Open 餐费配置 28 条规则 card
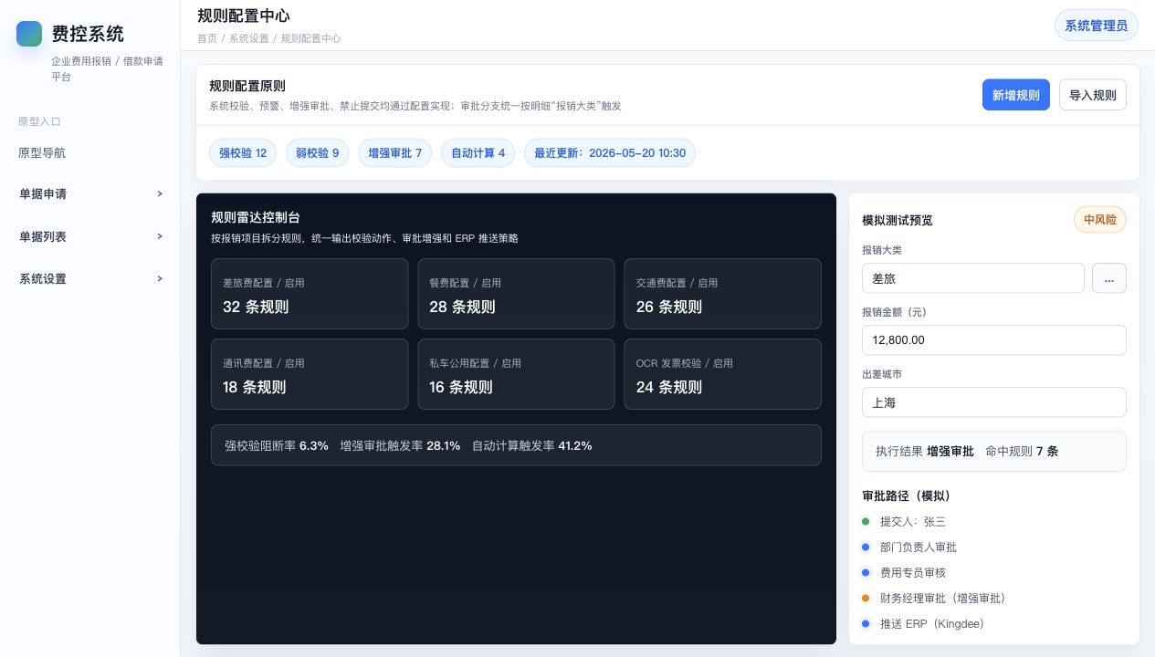Image resolution: width=1155 pixels, height=657 pixels. (x=516, y=294)
